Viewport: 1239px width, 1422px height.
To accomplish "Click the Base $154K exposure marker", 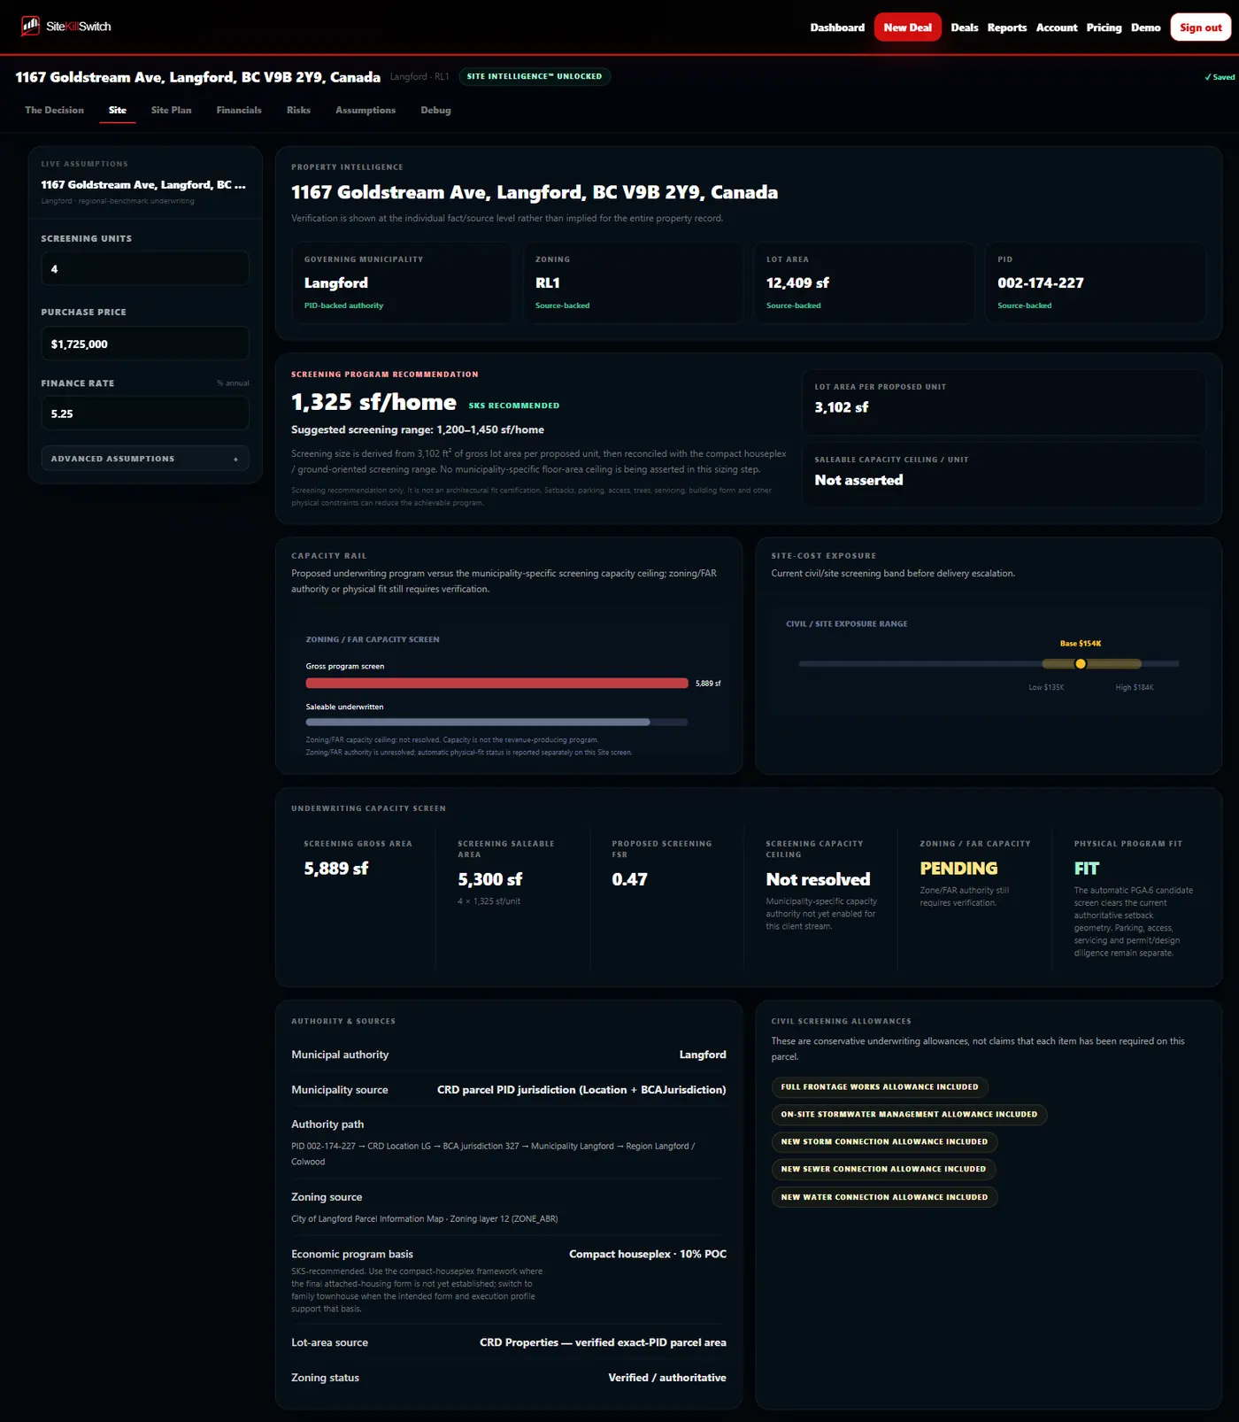I will click(1081, 663).
